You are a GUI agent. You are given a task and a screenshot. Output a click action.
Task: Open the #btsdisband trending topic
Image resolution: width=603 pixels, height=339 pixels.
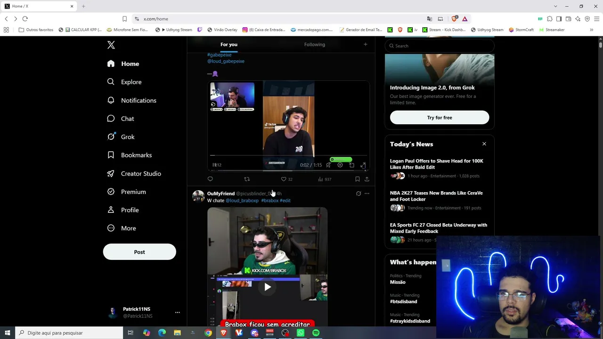pos(403,301)
